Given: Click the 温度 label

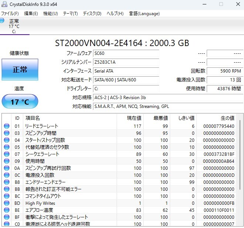Looking at the screenshot, I should click(19, 88).
